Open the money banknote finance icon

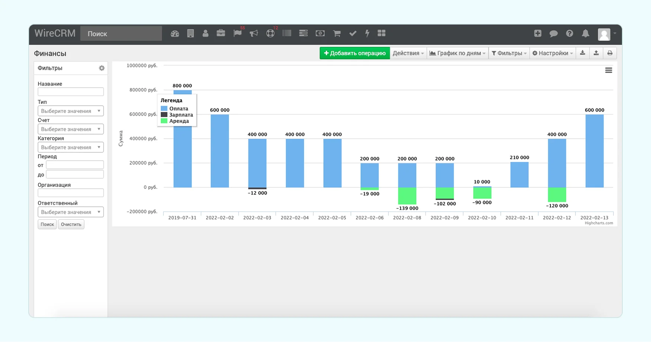coord(320,33)
